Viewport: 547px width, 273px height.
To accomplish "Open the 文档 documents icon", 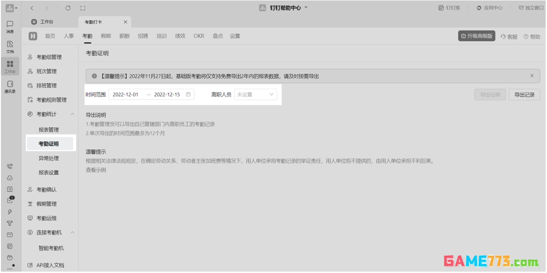I will (x=10, y=46).
